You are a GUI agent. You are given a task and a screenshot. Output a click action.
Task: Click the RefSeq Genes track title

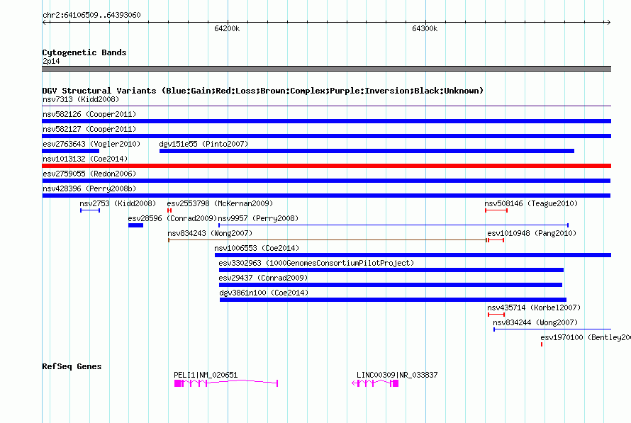point(72,366)
